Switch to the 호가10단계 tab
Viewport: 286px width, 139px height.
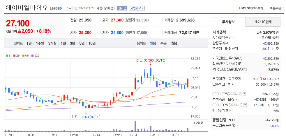click(263, 22)
